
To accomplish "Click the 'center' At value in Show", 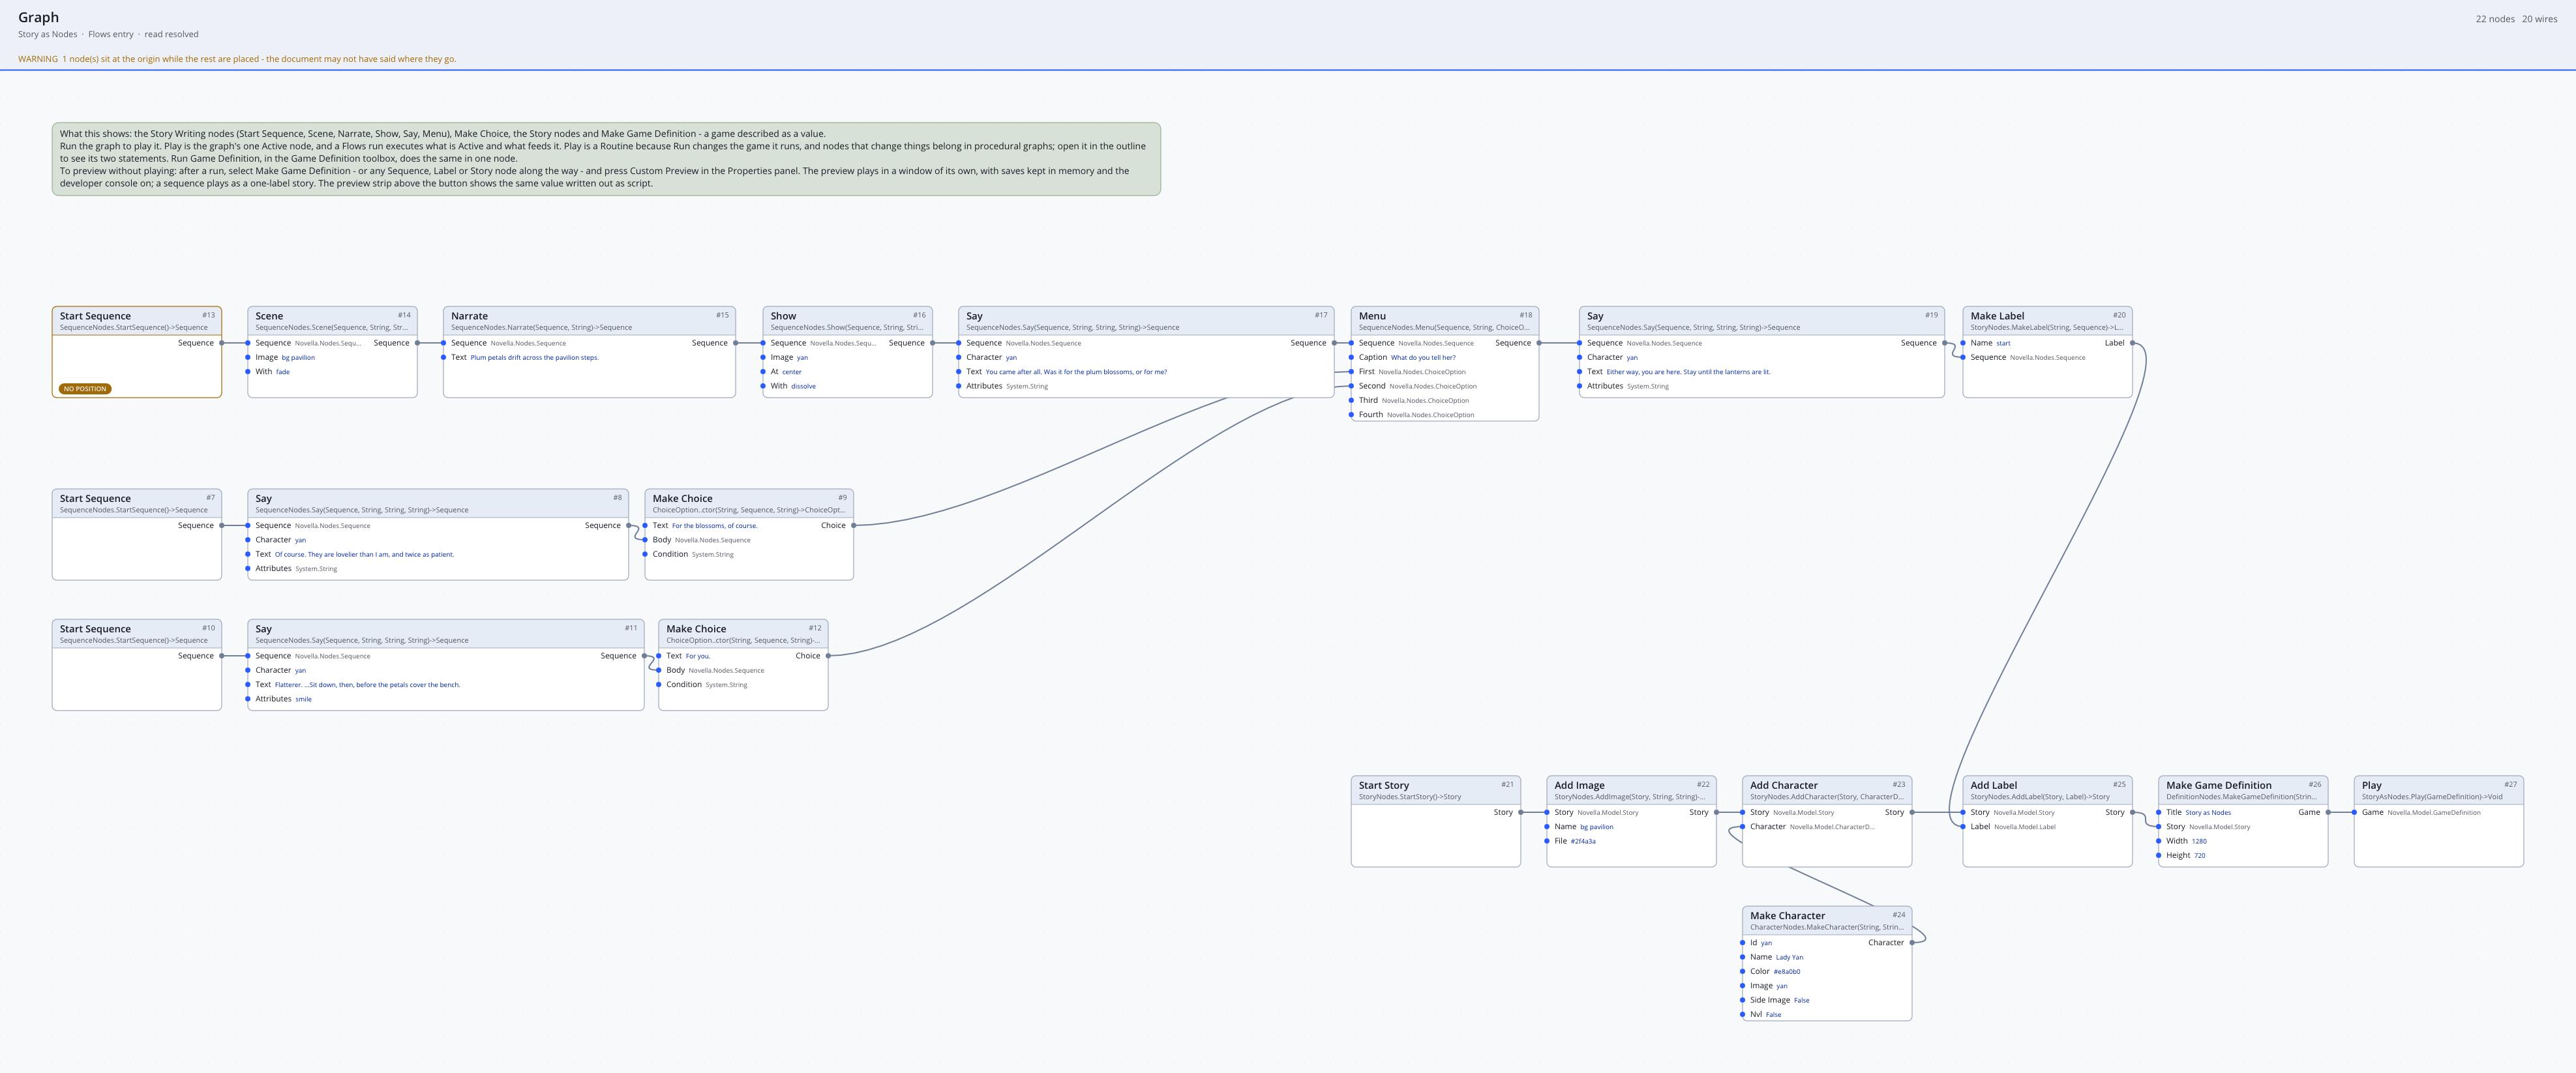I will click(x=792, y=372).
